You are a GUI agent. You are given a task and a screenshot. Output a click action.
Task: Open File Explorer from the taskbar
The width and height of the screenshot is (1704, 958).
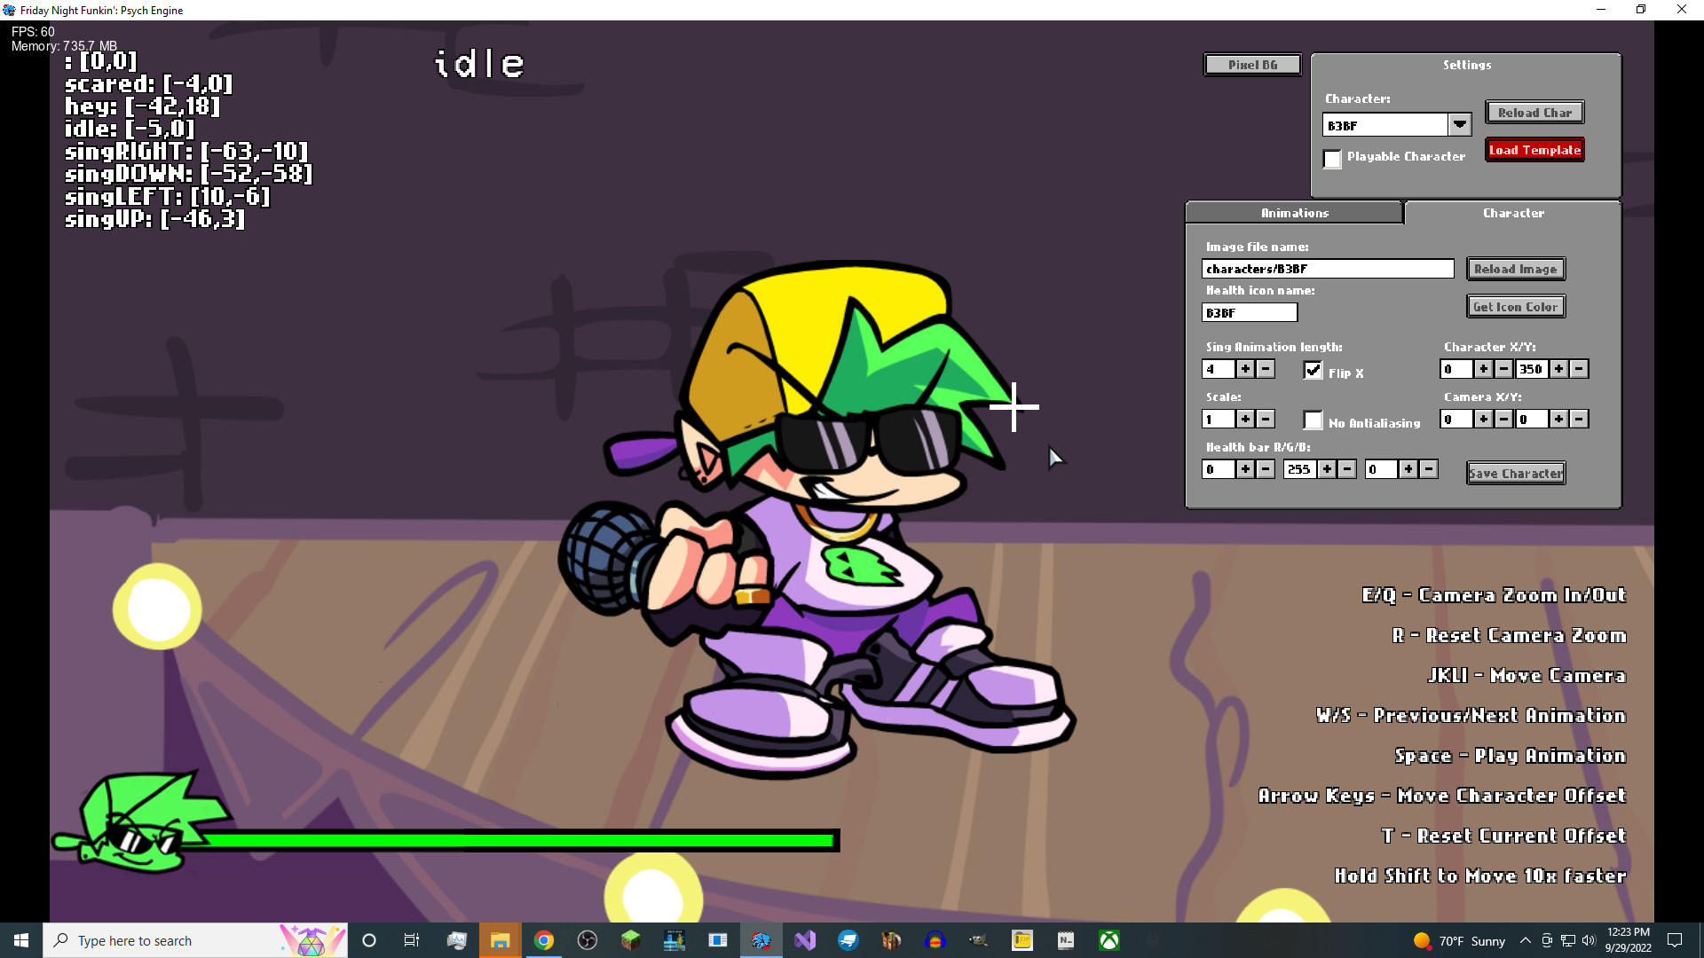[500, 940]
